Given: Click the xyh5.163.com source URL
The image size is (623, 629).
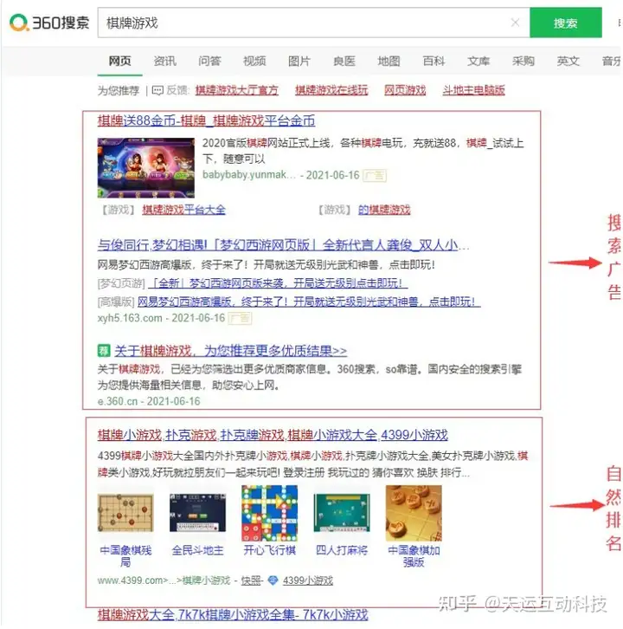Looking at the screenshot, I should (130, 318).
